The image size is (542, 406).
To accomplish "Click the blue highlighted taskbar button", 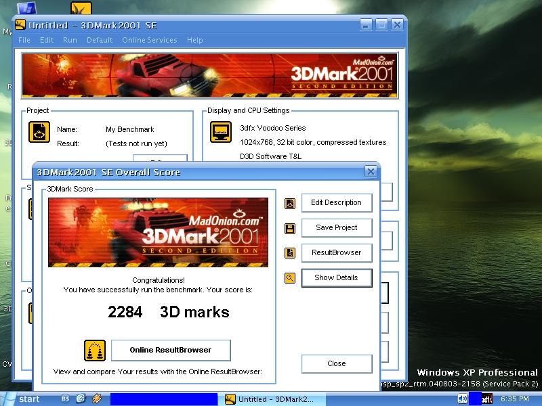I will [x=164, y=399].
